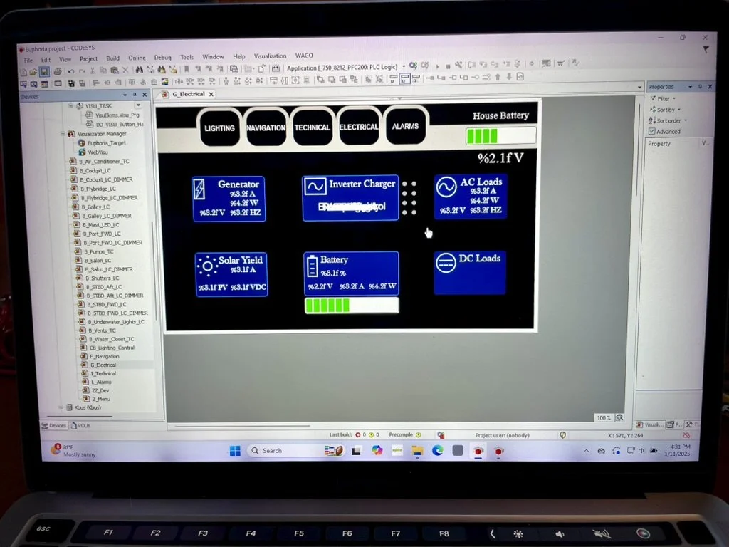The height and width of the screenshot is (547, 729).
Task: Click the Undo arrow icon
Action: 70,71
